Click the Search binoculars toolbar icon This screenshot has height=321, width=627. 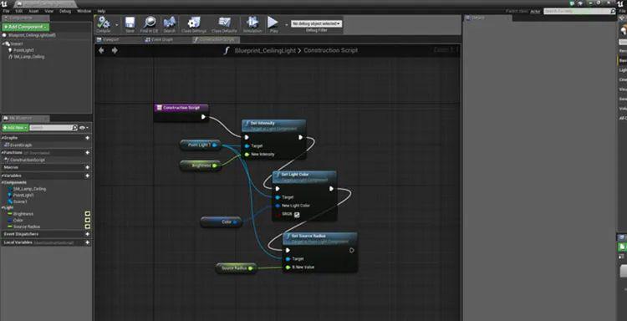click(x=170, y=24)
